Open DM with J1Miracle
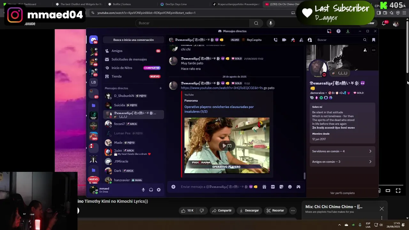 (x=133, y=161)
